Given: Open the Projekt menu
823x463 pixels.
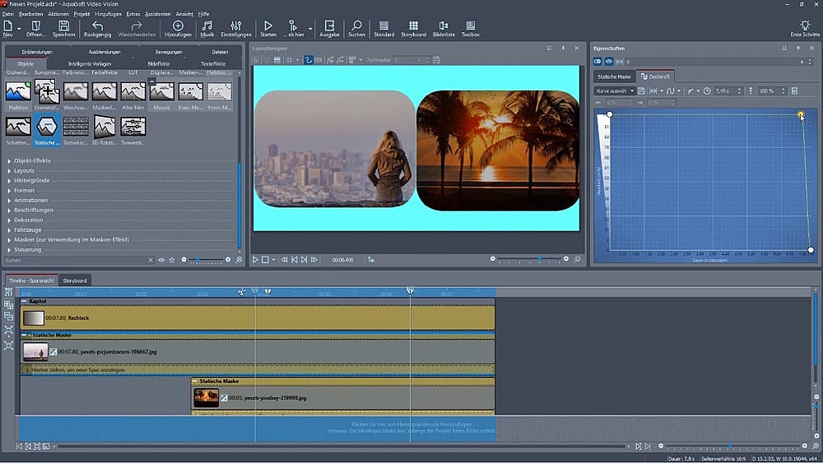Looking at the screenshot, I should (81, 14).
